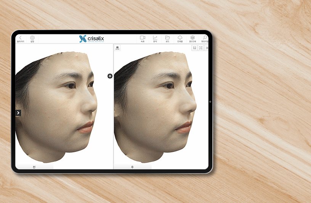Image resolution: width=311 pixels, height=203 pixels.
Task: Save using the floppy disk icon
Action: 195,48
